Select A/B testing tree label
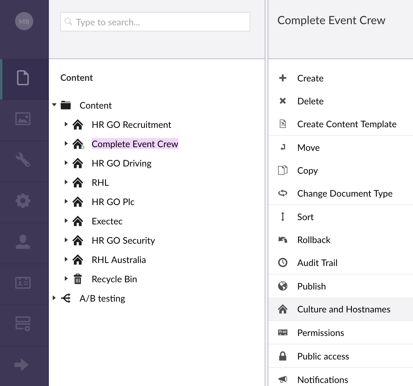This screenshot has width=413, height=386. (x=102, y=298)
